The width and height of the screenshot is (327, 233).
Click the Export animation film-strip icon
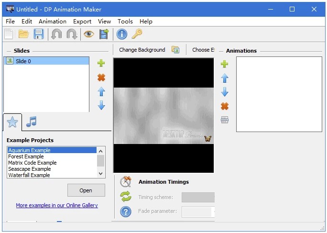tap(104, 34)
